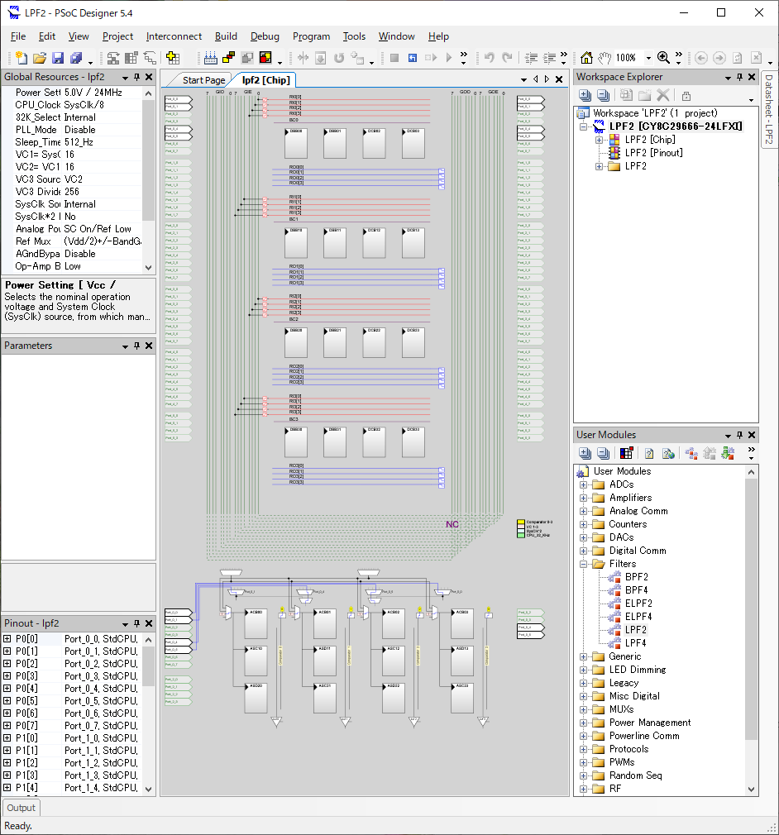Click the colored grid icon in User Modules

pos(627,454)
